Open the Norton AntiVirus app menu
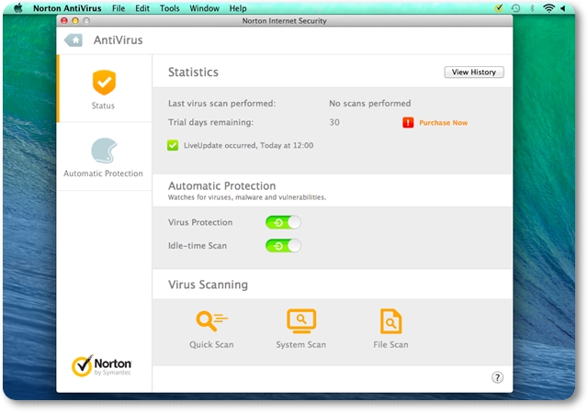 pyautogui.click(x=67, y=8)
